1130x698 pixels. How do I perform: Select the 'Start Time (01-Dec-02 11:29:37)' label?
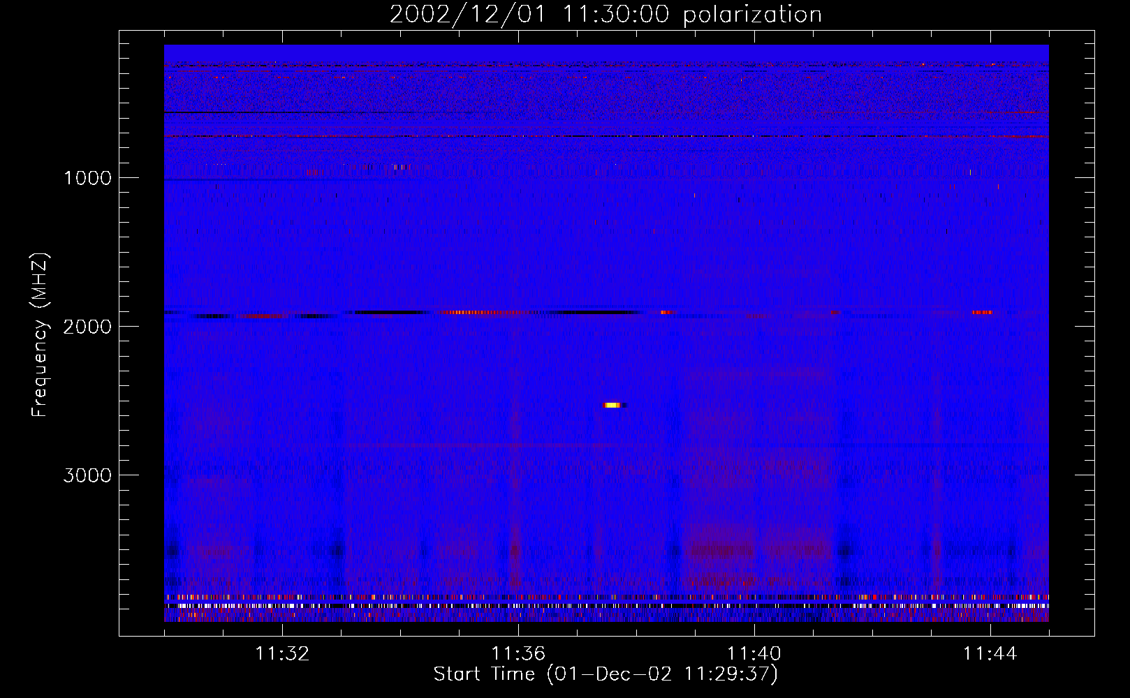[606, 674]
